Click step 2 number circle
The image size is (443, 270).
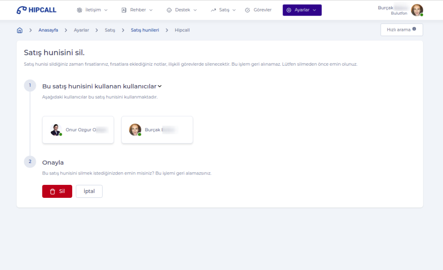[x=30, y=162]
